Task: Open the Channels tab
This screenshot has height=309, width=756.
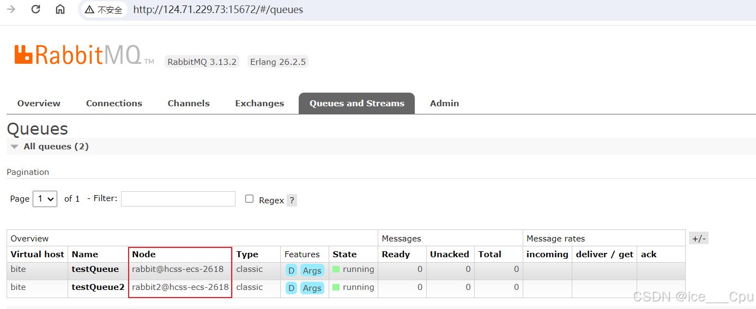Action: 189,104
